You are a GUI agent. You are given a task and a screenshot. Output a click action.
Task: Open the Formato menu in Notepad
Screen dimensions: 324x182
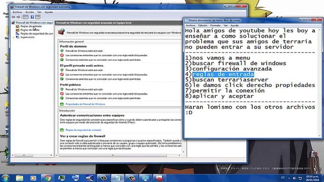point(215,25)
